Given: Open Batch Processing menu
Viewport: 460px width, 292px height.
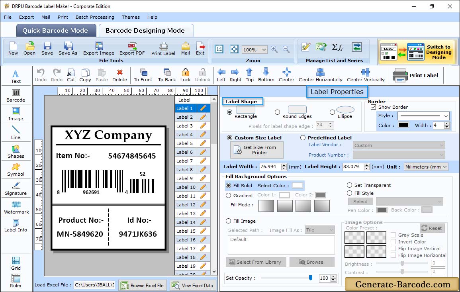Looking at the screenshot, I should (95, 17).
